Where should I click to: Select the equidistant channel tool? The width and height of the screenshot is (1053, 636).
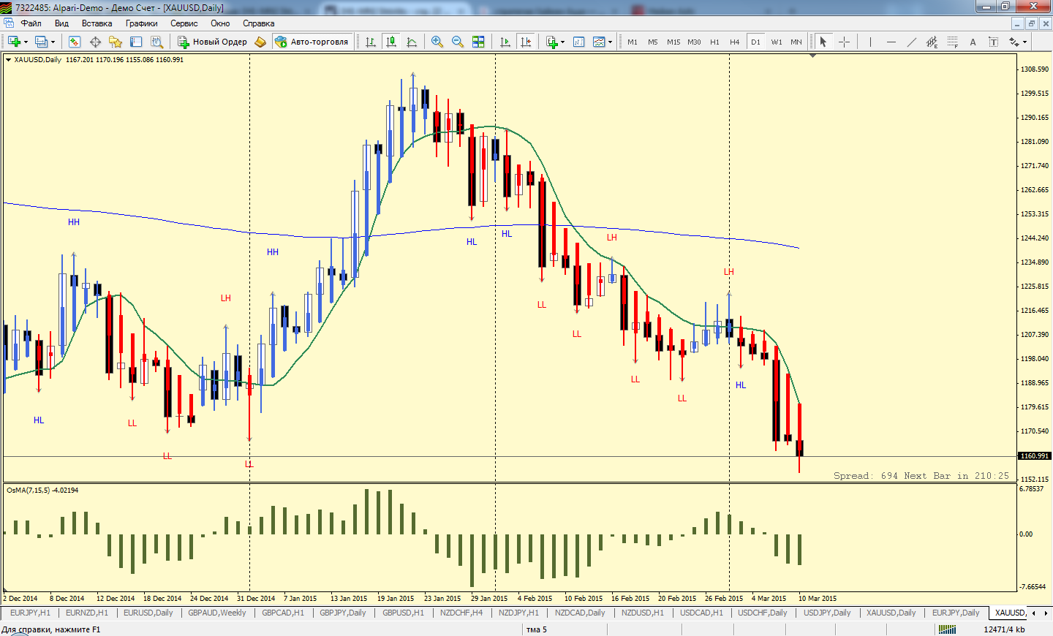(x=932, y=42)
